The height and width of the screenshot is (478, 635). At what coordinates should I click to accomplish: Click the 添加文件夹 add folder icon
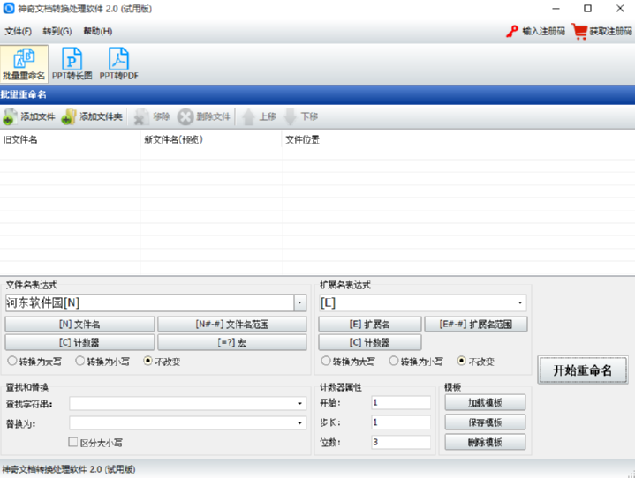pos(68,117)
